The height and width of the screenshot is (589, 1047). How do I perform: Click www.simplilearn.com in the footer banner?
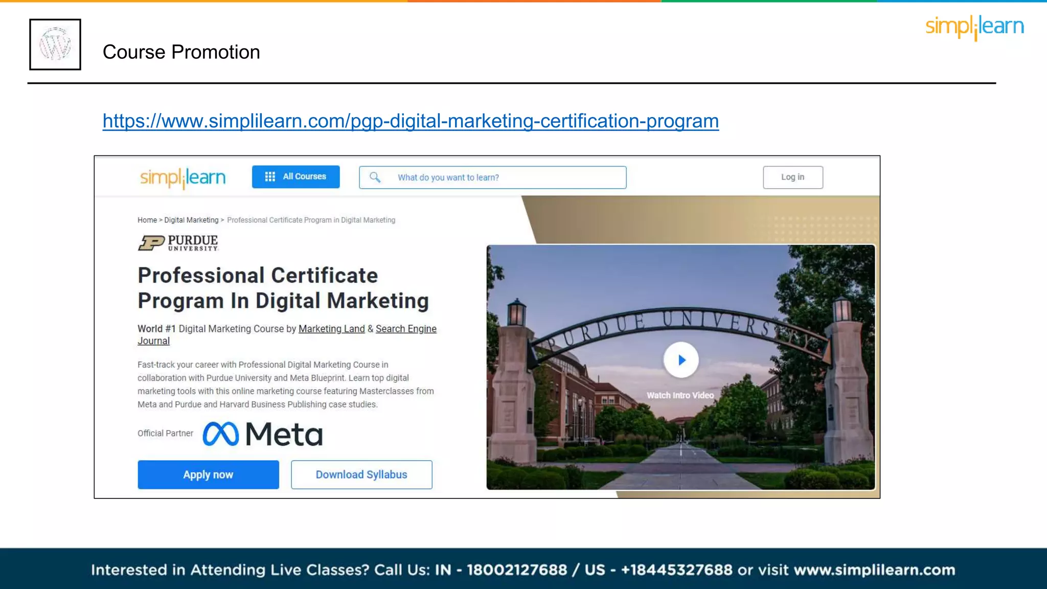874,570
